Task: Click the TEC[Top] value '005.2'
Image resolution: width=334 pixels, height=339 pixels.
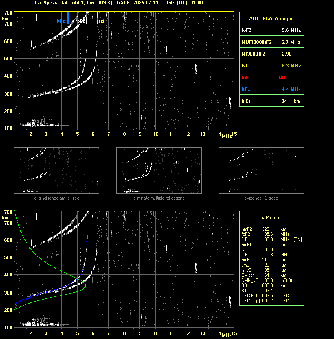Action: [267, 301]
